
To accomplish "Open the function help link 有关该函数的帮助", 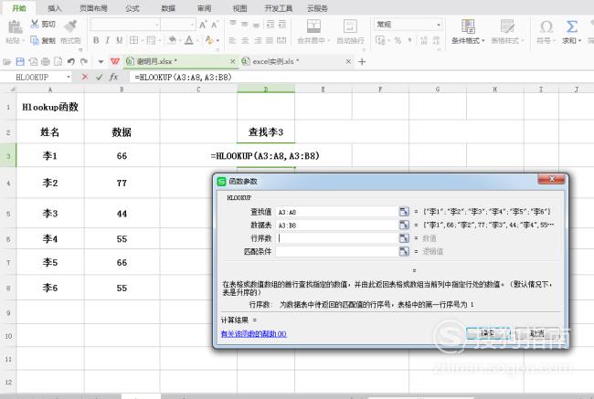I will 253,334.
